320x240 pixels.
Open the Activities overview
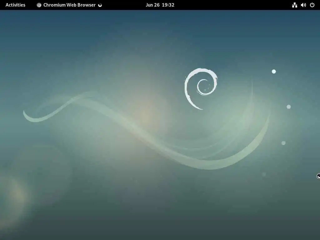coord(15,5)
